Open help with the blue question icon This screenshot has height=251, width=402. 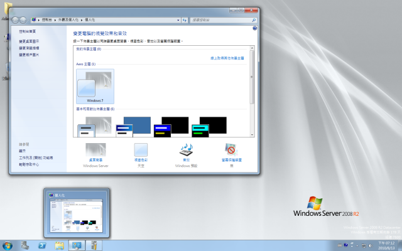254,28
